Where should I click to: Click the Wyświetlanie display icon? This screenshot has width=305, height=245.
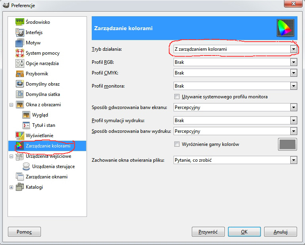pos(20,136)
